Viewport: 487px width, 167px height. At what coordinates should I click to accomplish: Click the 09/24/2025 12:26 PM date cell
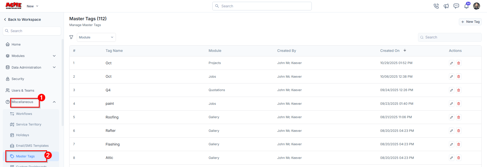pos(396,90)
